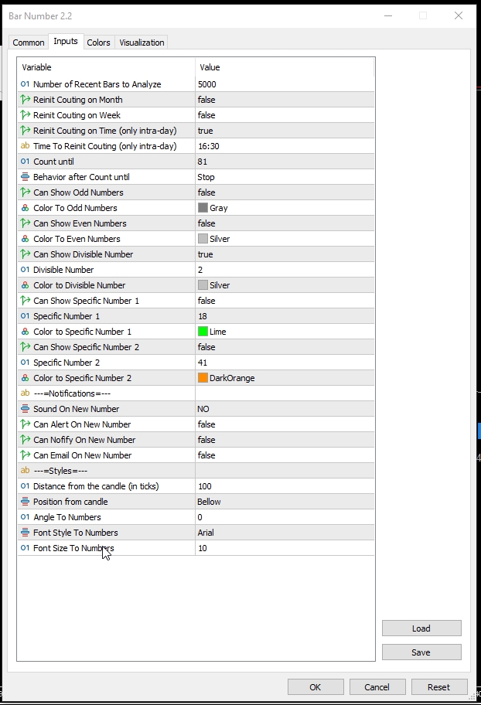Click the color icon beside Color To Odd Numbers
This screenshot has height=705, width=481.
click(25, 208)
